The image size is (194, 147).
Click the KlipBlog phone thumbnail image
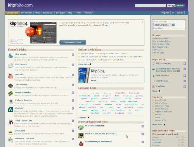(x=84, y=75)
